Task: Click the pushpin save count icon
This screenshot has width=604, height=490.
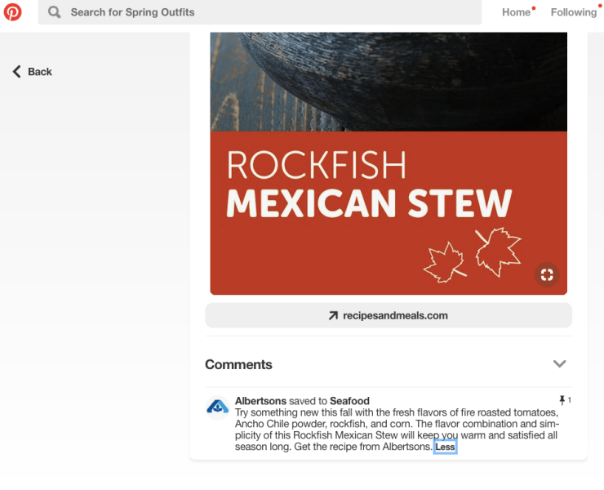Action: click(x=562, y=400)
